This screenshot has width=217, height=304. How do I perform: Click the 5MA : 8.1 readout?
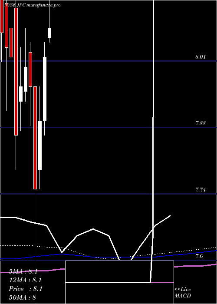coord(23,271)
